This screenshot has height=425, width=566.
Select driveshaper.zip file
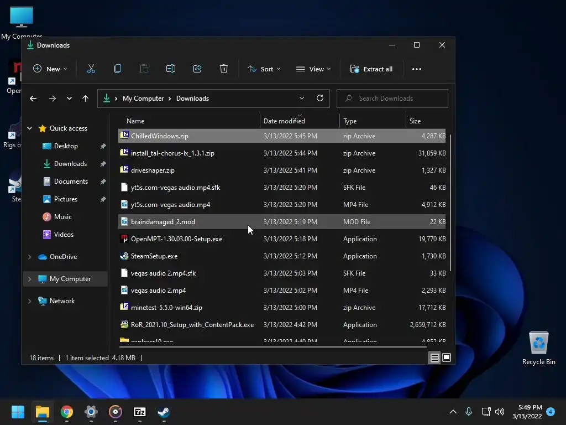(x=281, y=170)
